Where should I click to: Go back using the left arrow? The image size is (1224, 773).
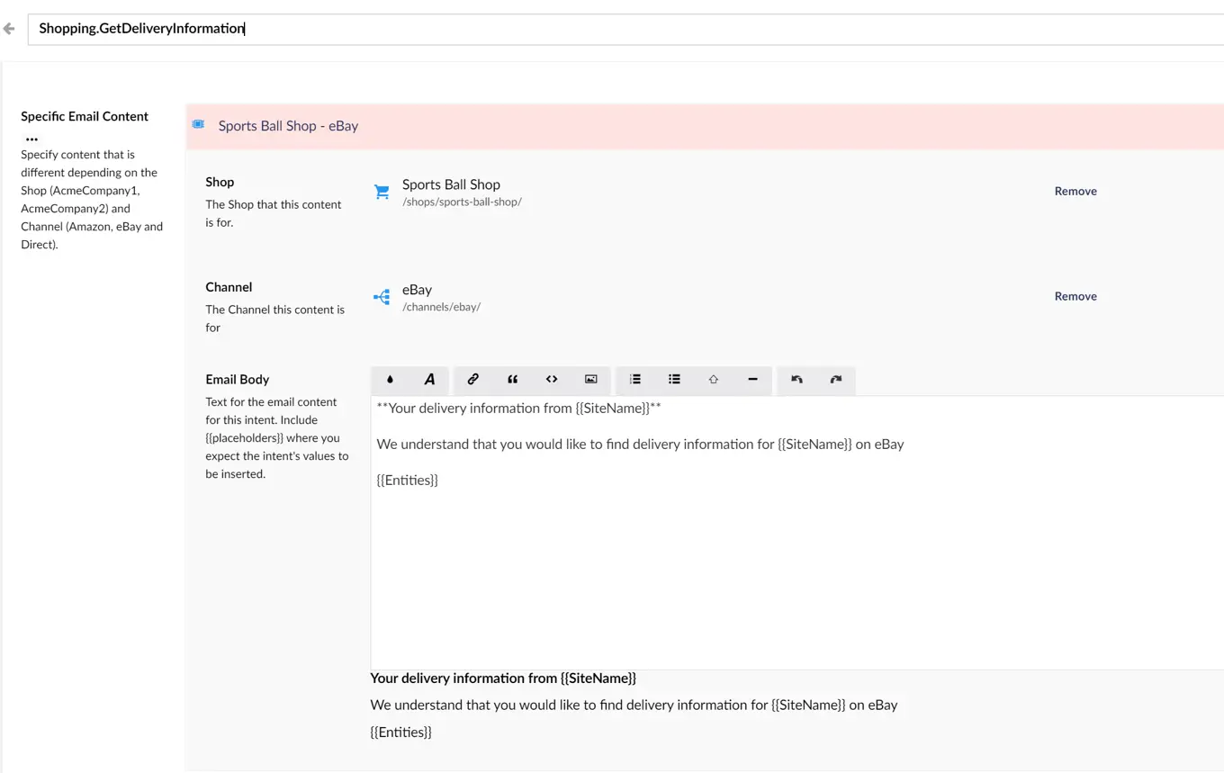point(10,29)
